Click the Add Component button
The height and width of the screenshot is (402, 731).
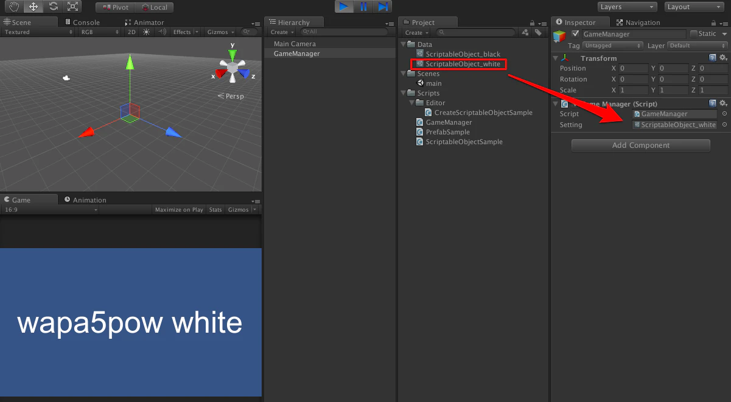pos(640,145)
